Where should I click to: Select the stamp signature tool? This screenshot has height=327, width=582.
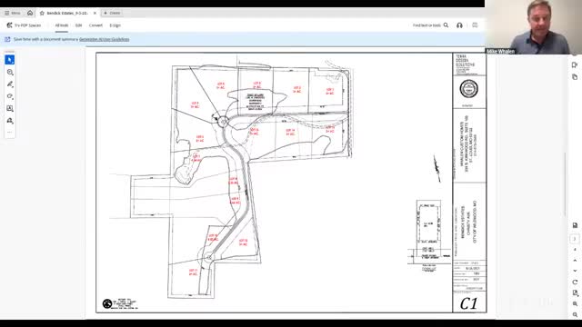click(10, 121)
